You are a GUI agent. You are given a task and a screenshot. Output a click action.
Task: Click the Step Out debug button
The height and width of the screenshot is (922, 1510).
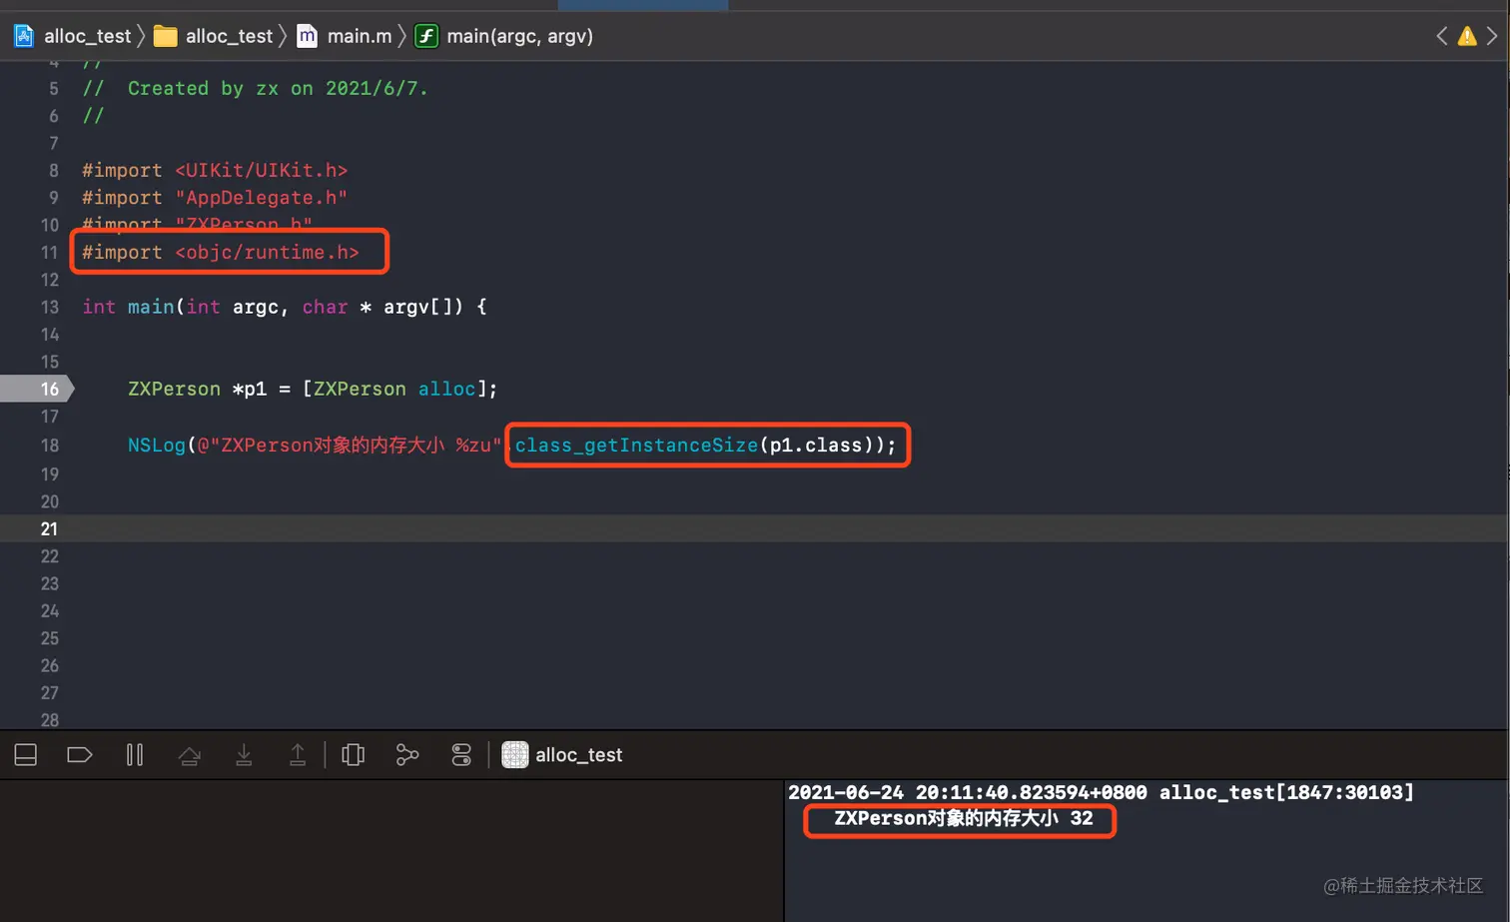298,755
